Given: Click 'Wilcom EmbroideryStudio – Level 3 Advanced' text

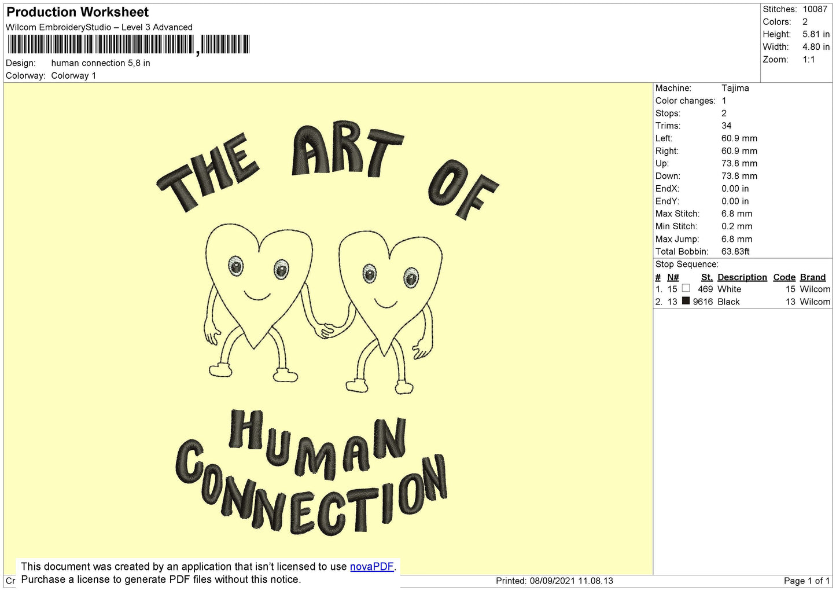Looking at the screenshot, I should click(x=99, y=27).
